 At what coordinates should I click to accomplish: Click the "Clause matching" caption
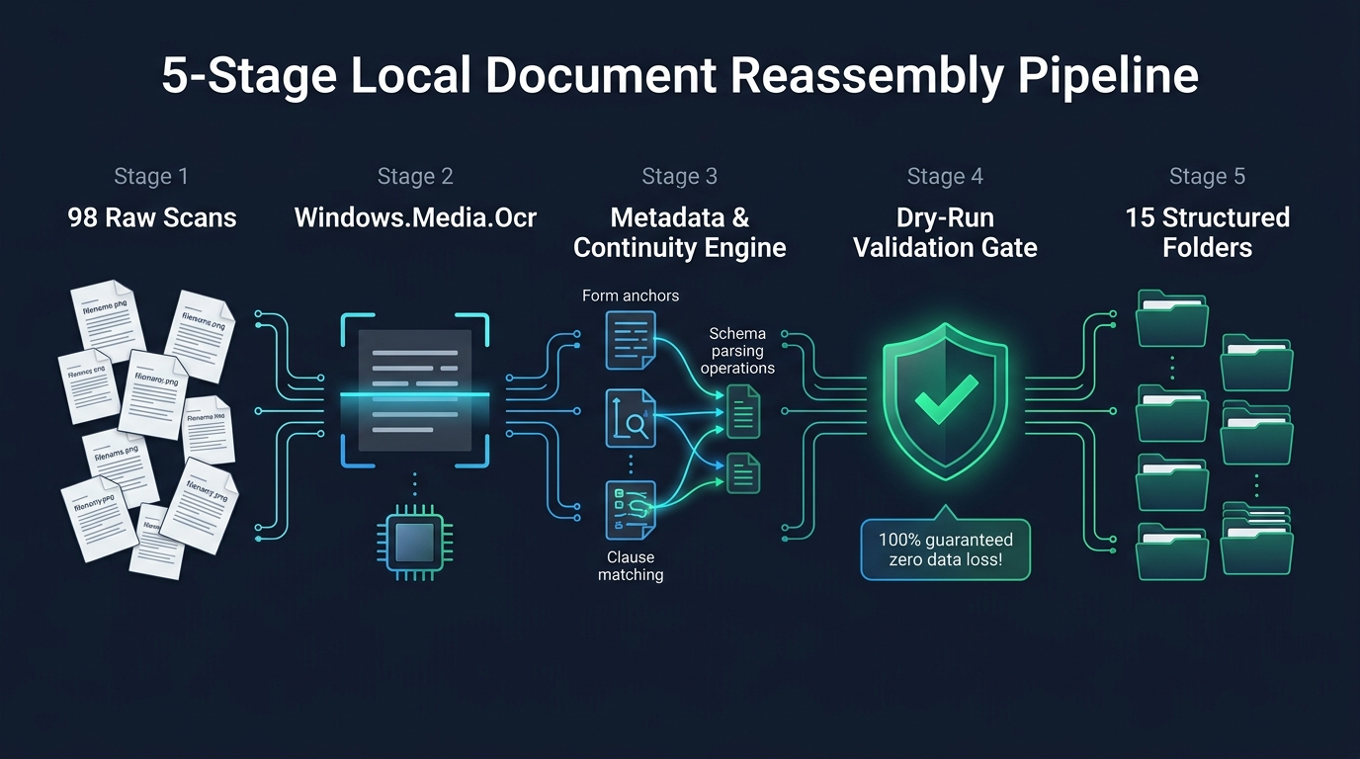coord(631,566)
